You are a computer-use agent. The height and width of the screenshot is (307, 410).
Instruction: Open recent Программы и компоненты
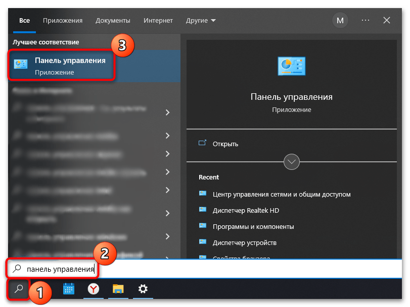pyautogui.click(x=253, y=226)
